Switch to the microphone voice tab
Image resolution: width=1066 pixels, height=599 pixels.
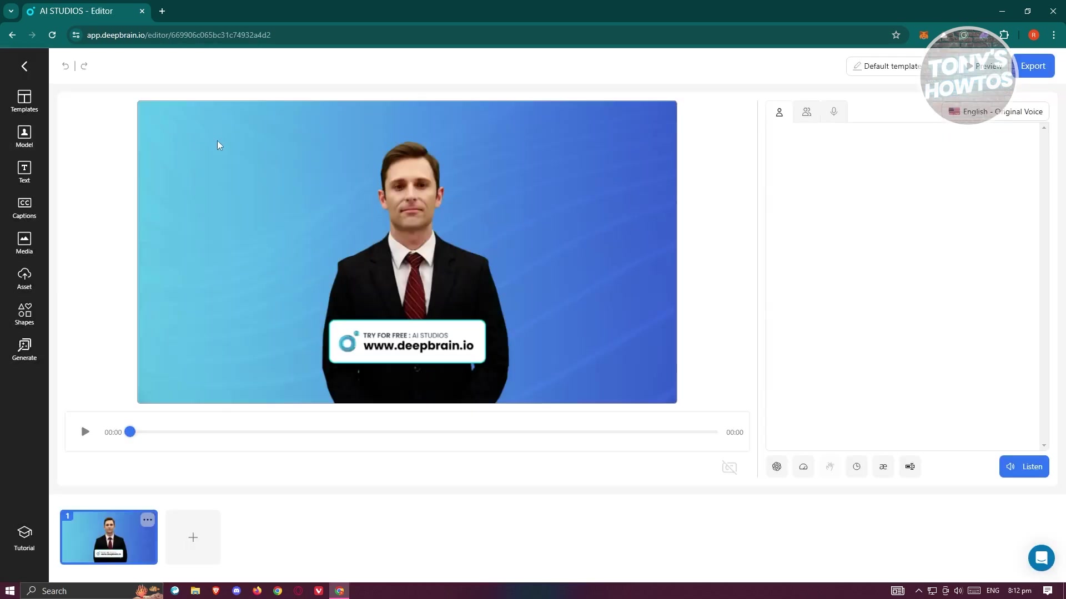834,112
